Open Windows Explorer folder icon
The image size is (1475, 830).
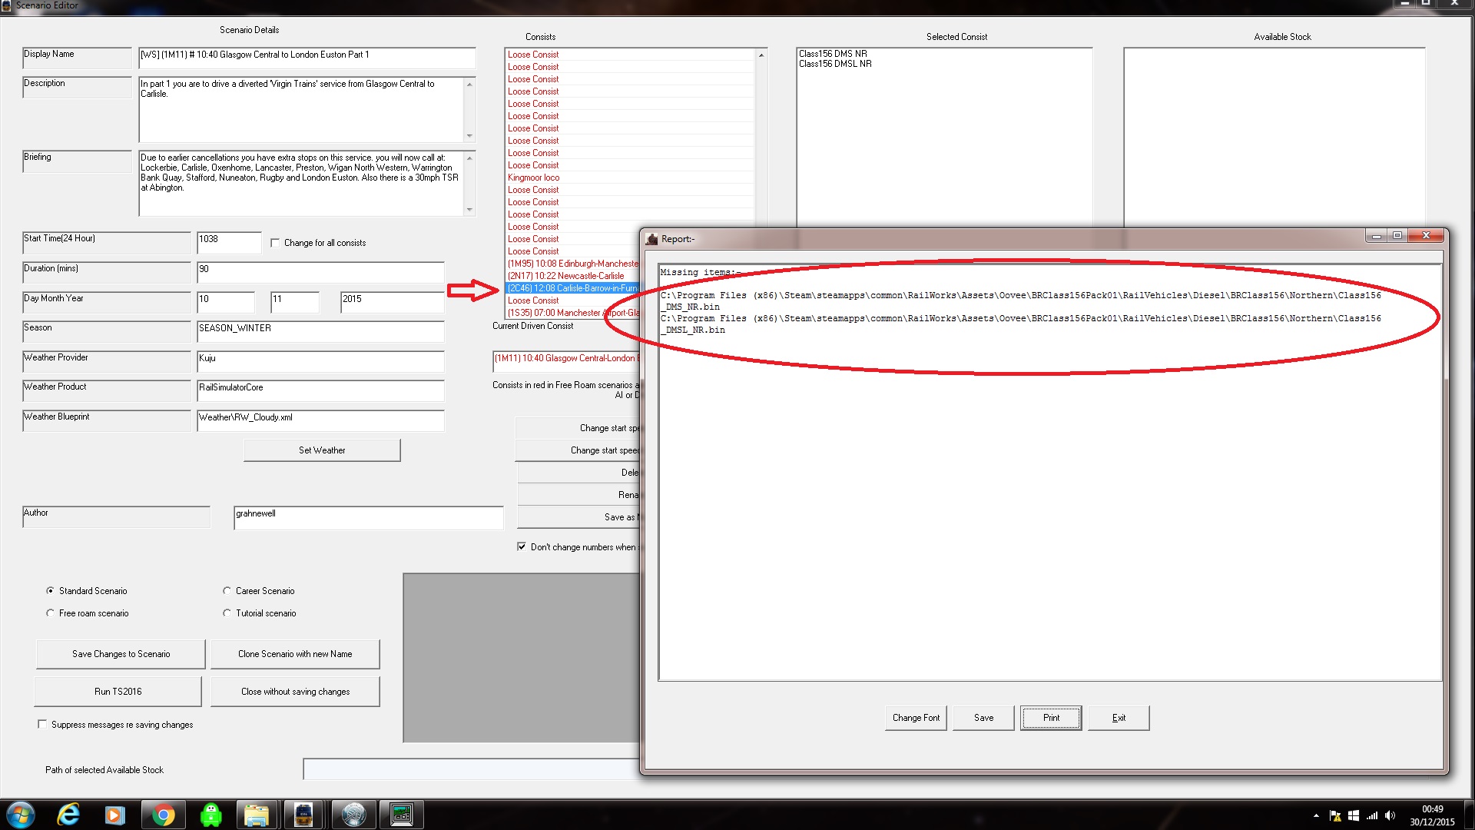tap(256, 815)
